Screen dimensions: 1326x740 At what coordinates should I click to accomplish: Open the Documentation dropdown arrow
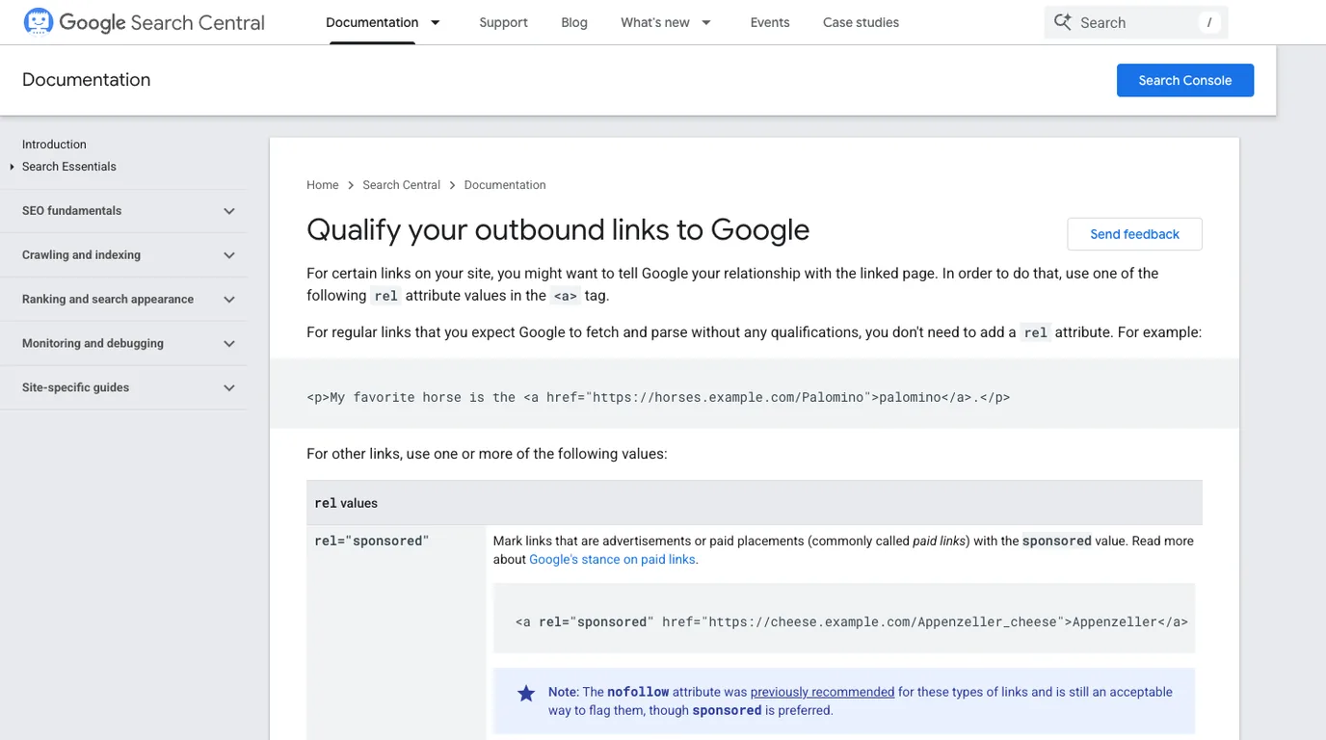[436, 22]
